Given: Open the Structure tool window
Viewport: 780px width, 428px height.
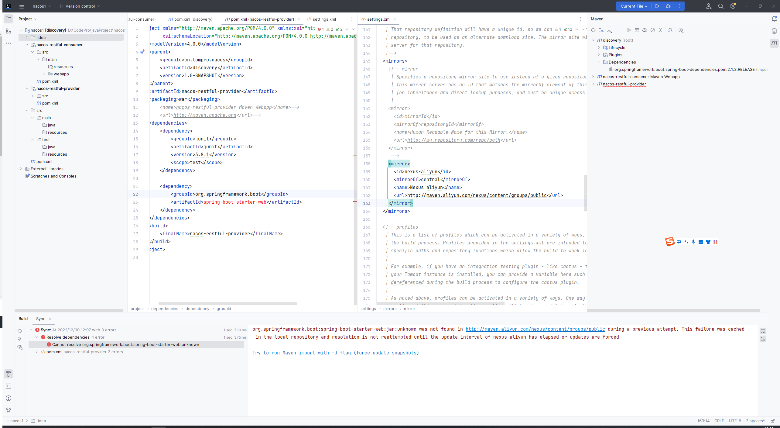Looking at the screenshot, I should [x=9, y=31].
